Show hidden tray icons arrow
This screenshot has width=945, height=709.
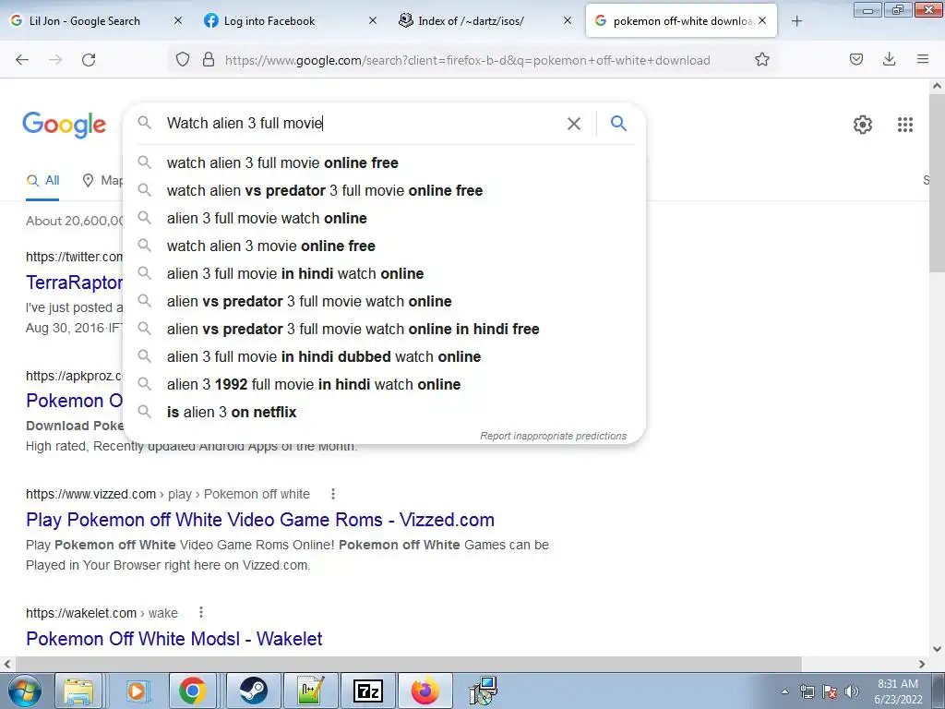pyautogui.click(x=784, y=691)
